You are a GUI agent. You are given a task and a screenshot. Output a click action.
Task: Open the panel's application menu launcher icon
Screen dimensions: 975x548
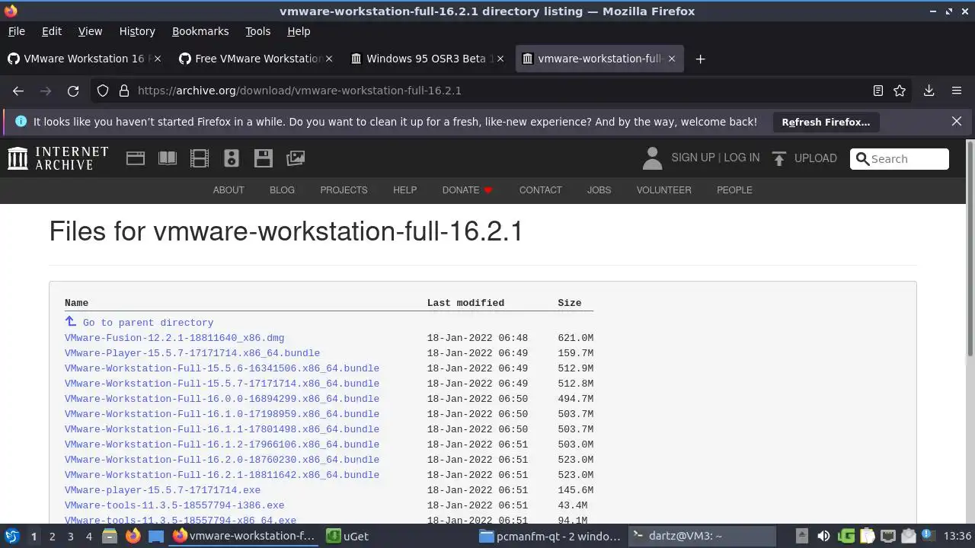11,536
